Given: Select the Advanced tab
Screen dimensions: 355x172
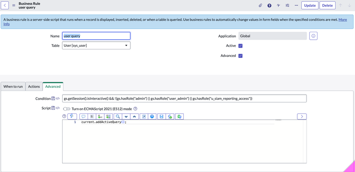Looking at the screenshot, I should pyautogui.click(x=53, y=86).
